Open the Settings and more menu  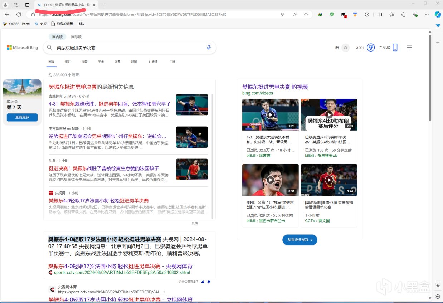pos(426,15)
